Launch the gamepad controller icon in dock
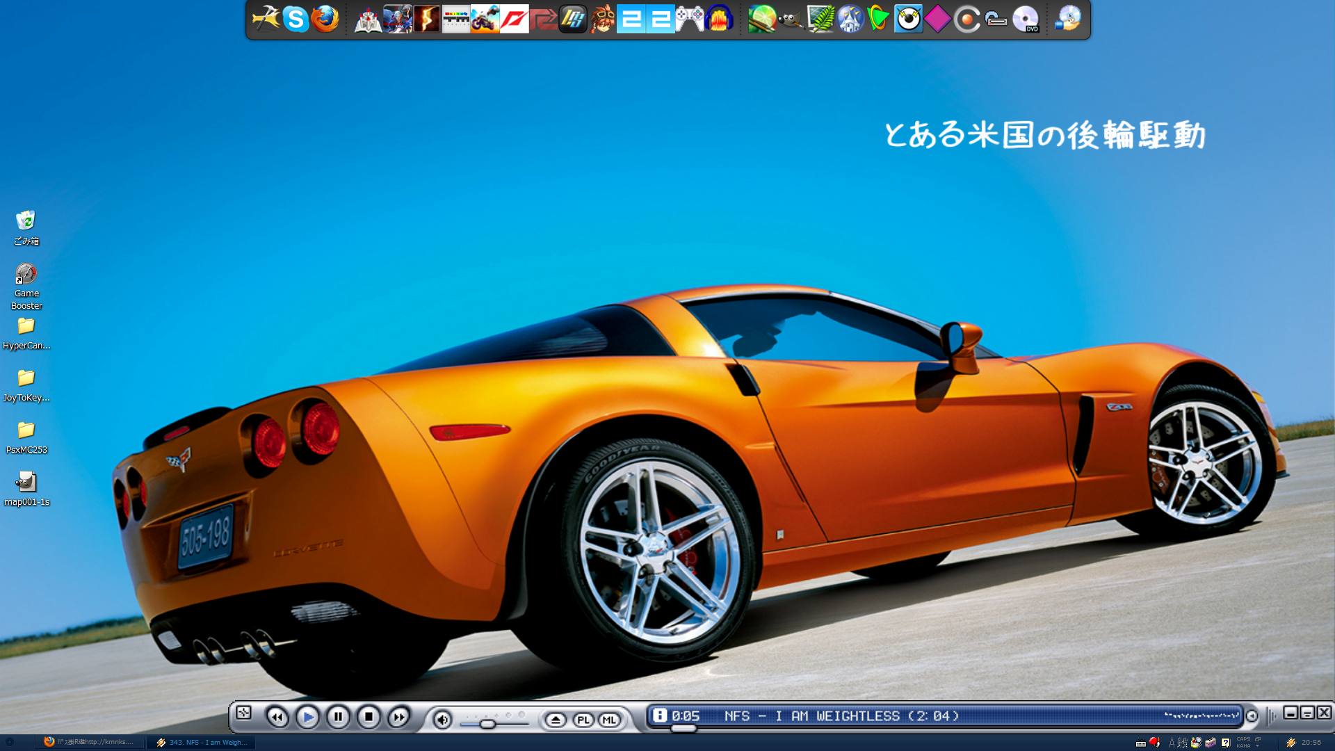The width and height of the screenshot is (1335, 751). (690, 19)
